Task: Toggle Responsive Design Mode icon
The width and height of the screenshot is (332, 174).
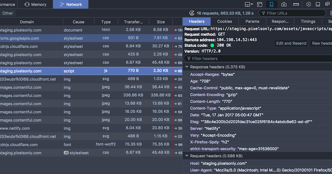Action: pos(272,4)
